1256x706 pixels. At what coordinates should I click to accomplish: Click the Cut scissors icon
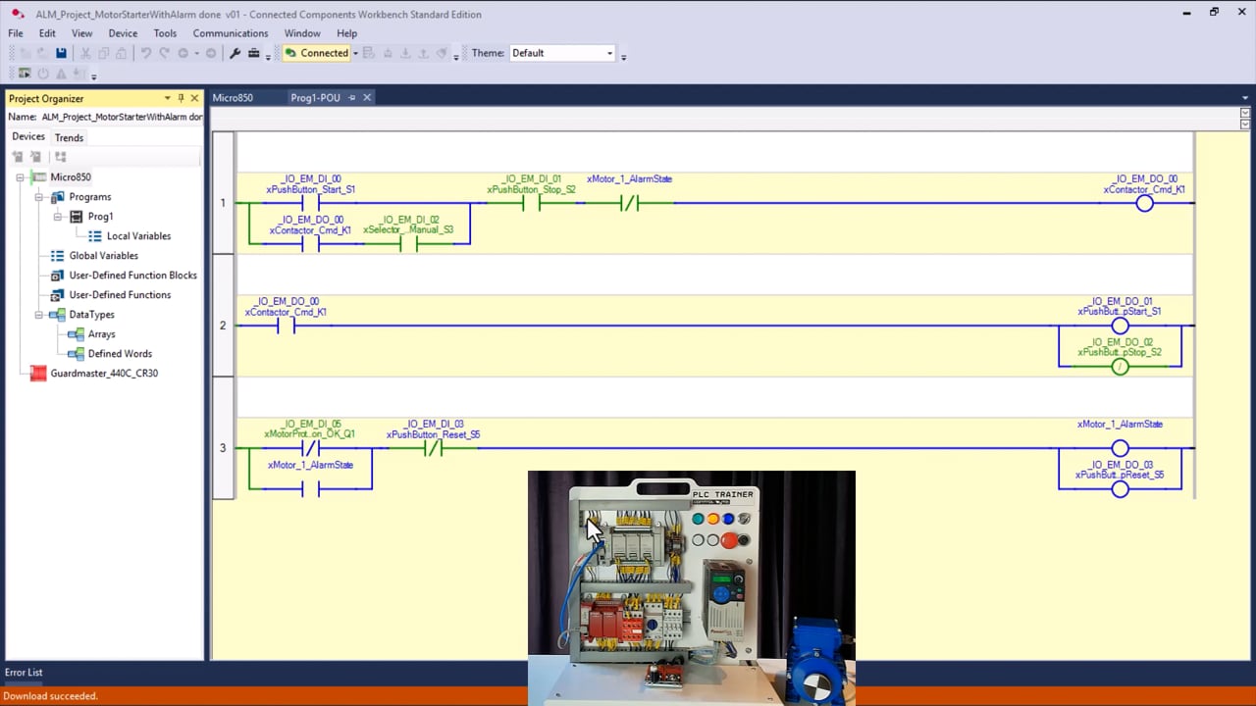click(85, 53)
